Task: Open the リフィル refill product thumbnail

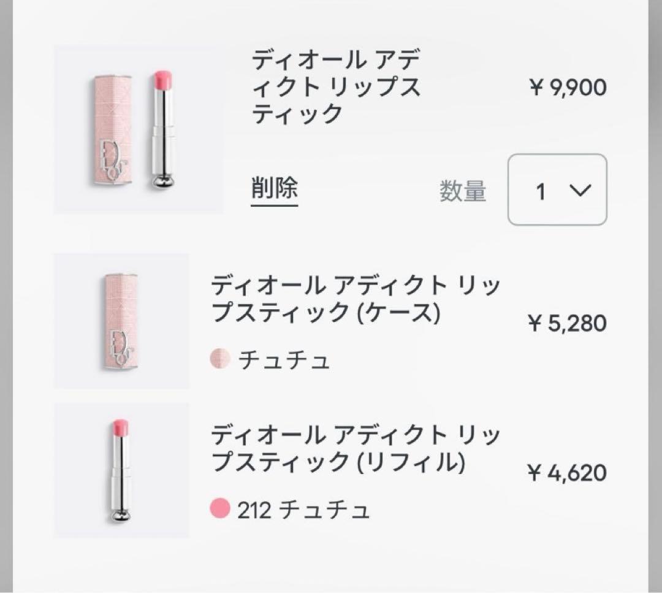Action: pyautogui.click(x=121, y=470)
